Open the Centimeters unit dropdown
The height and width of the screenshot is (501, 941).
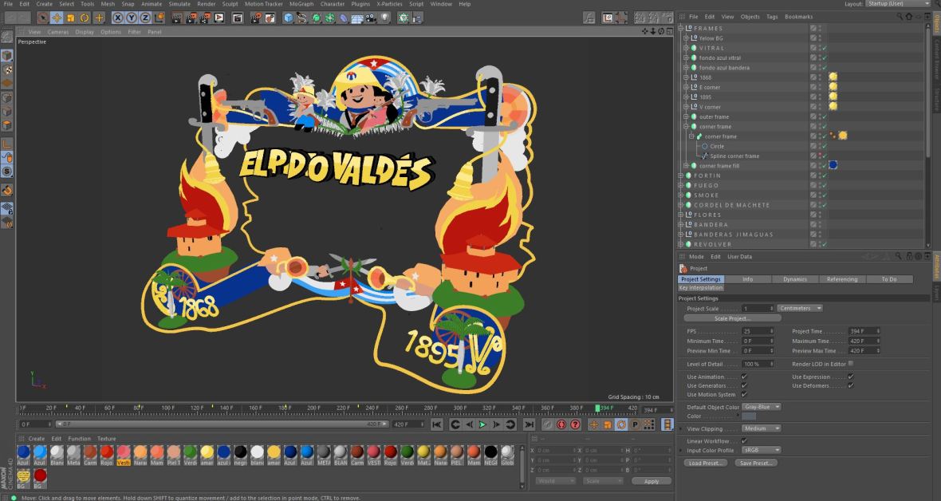800,308
